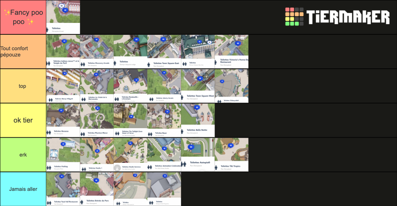Open the Toilettes Autopia card

(x=198, y=155)
